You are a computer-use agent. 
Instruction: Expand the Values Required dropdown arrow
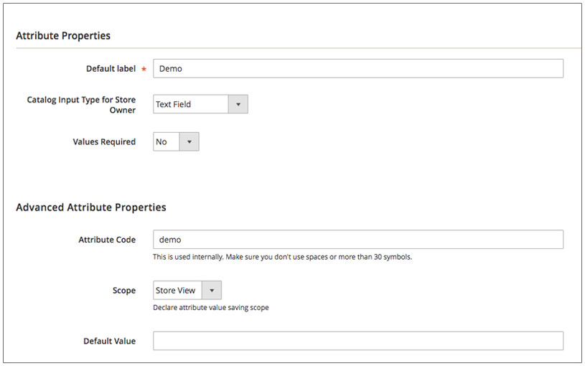[189, 142]
